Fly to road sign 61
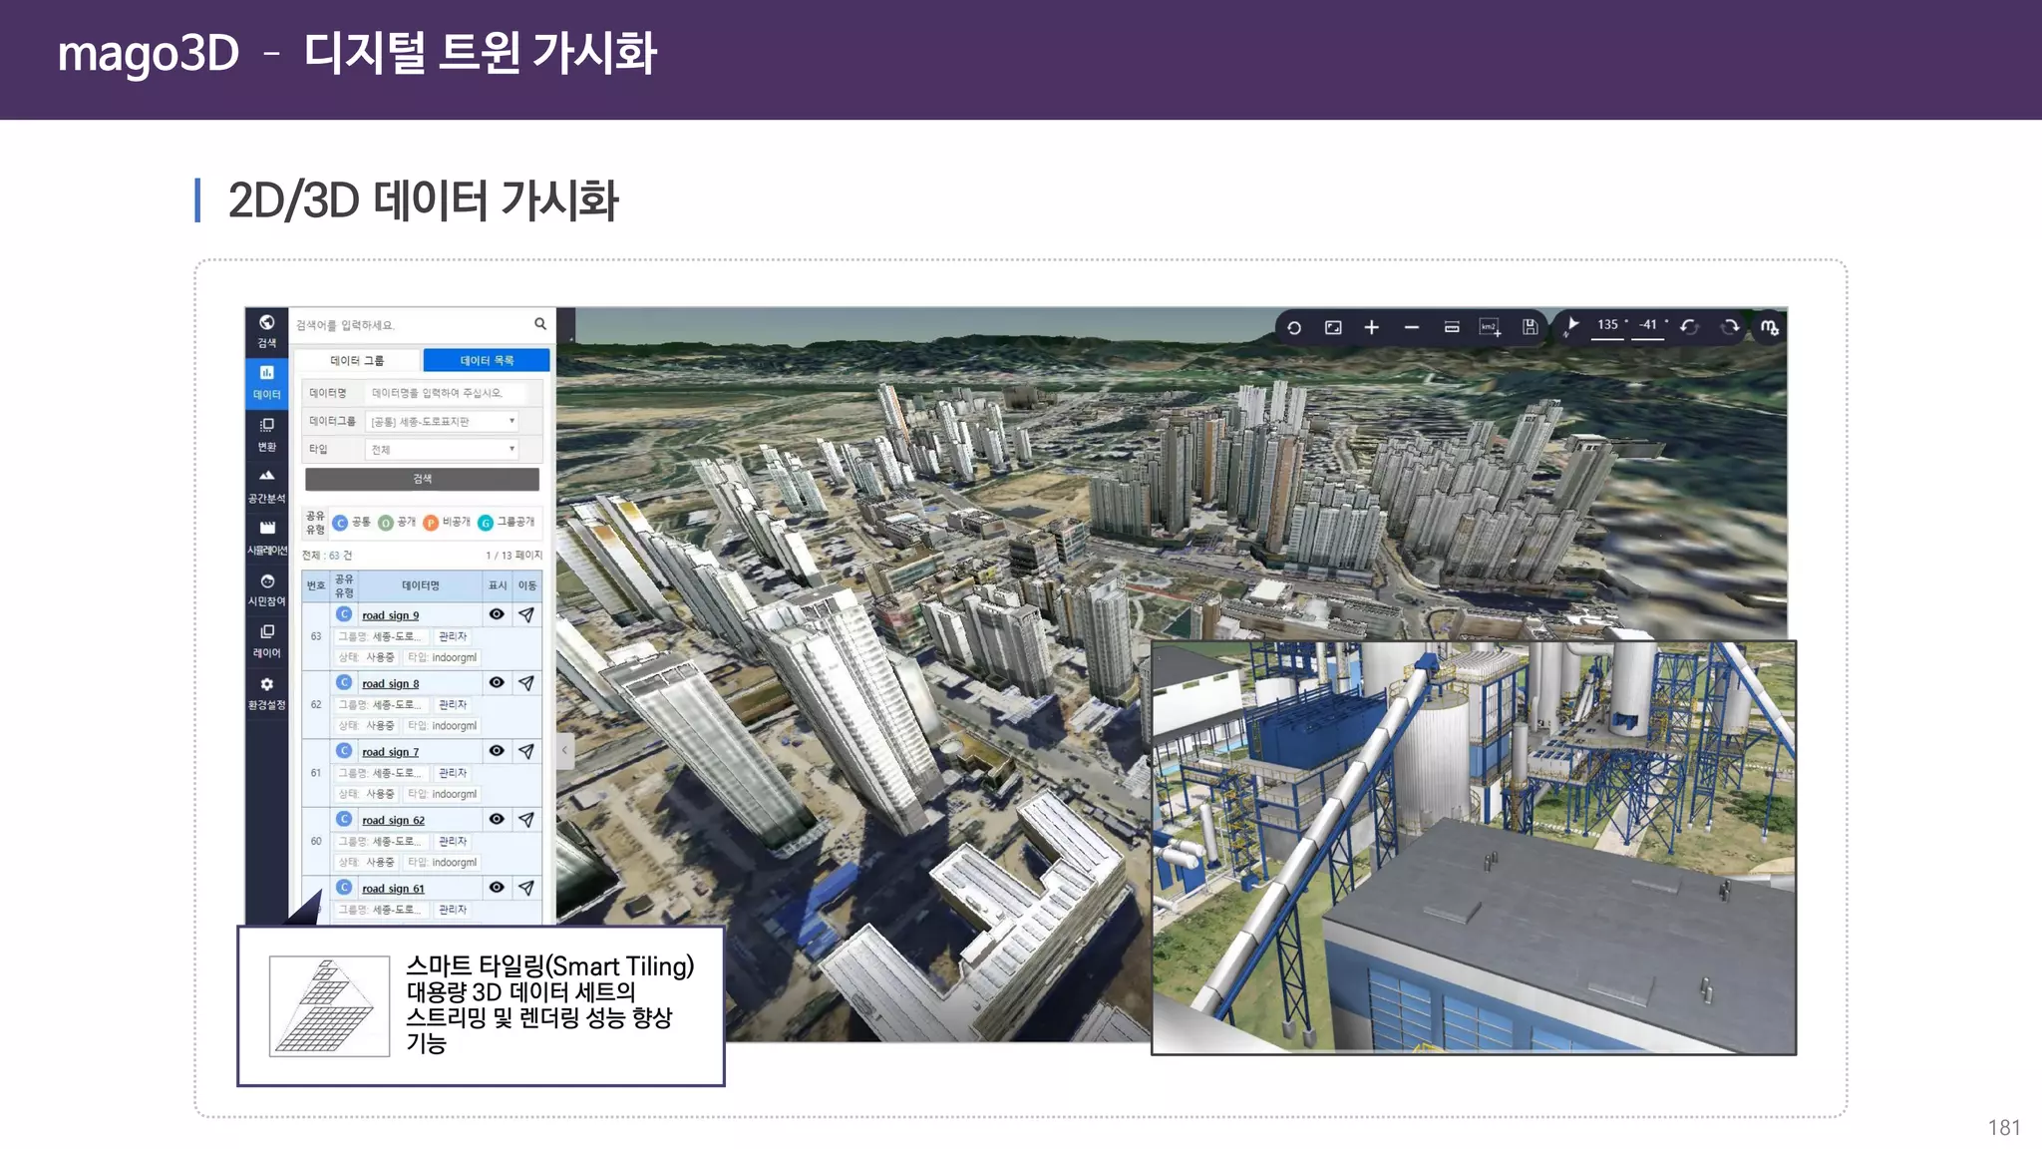2042x1149 pixels. pyautogui.click(x=526, y=888)
